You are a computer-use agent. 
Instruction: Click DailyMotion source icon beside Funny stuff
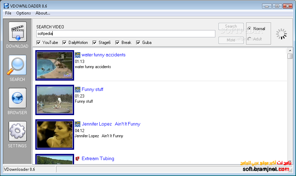[x=78, y=89]
